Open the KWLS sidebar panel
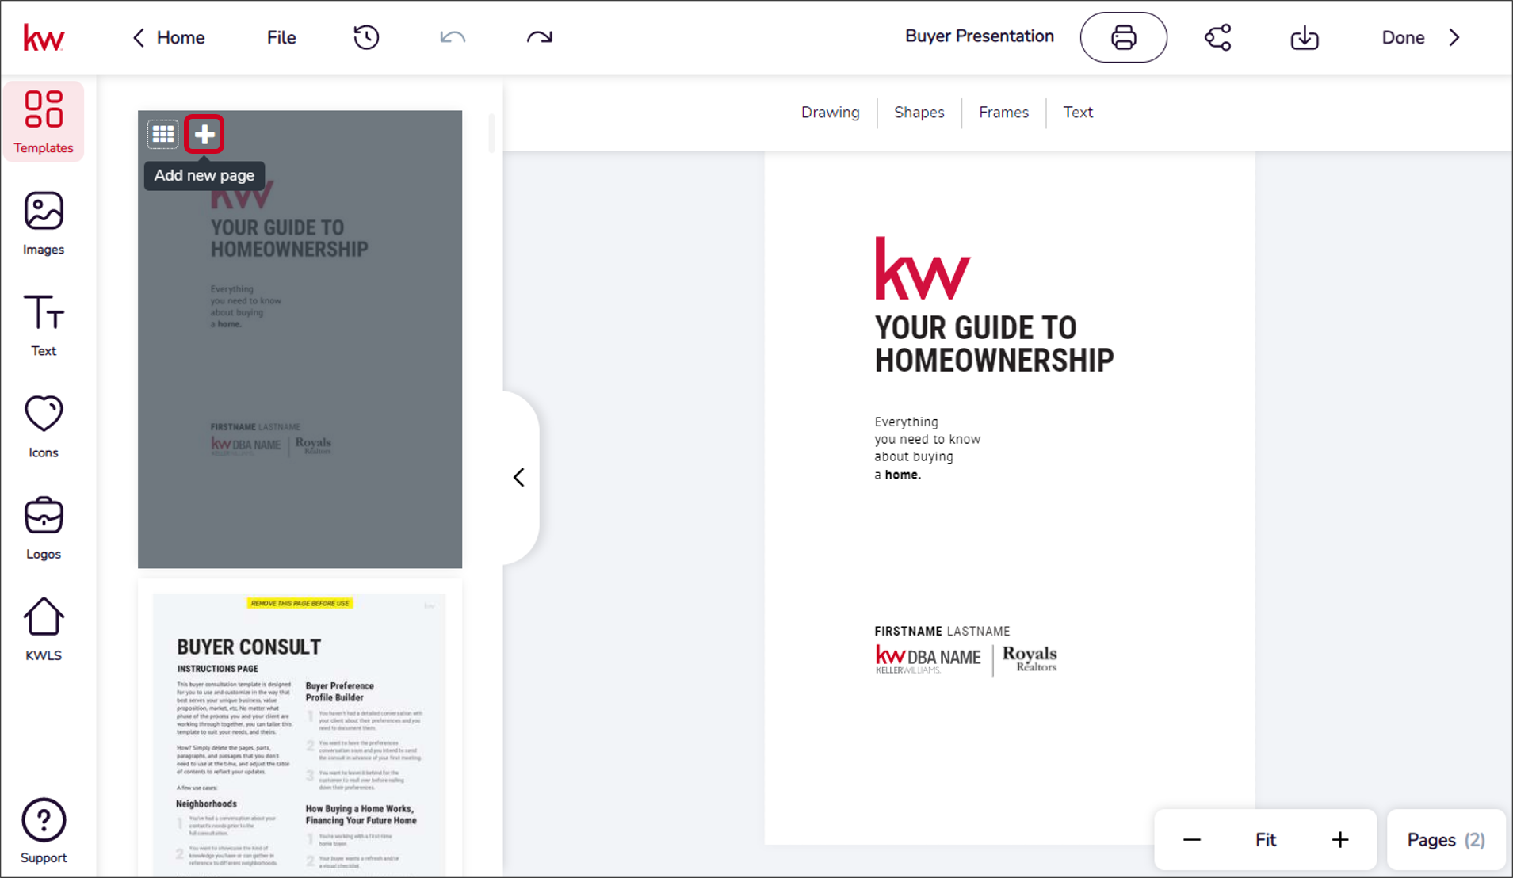This screenshot has width=1513, height=878. pos(44,629)
